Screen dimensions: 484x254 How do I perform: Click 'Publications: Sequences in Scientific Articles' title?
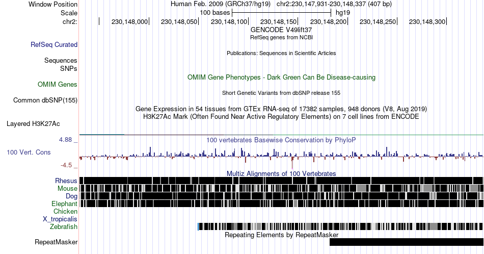(281, 53)
